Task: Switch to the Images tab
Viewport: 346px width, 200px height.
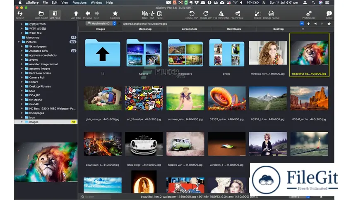Action: tap(101, 29)
